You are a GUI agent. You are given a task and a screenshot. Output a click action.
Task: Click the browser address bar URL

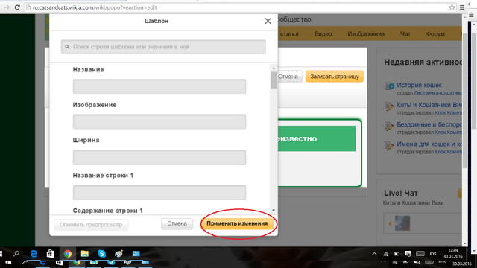pos(95,7)
